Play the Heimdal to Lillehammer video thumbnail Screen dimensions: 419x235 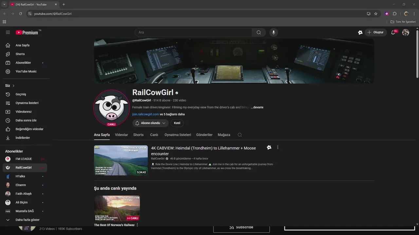click(x=121, y=160)
